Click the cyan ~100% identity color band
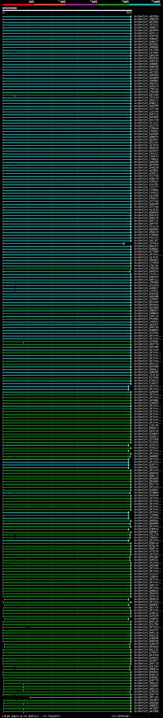163x718 pixels. click(145, 5)
